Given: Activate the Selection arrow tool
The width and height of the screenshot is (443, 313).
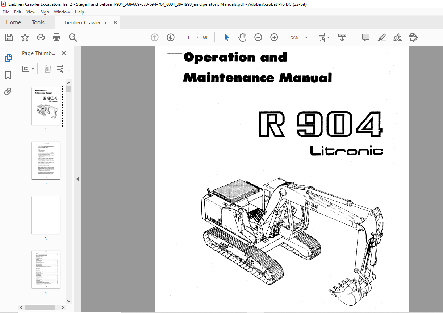Looking at the screenshot, I should 227,37.
